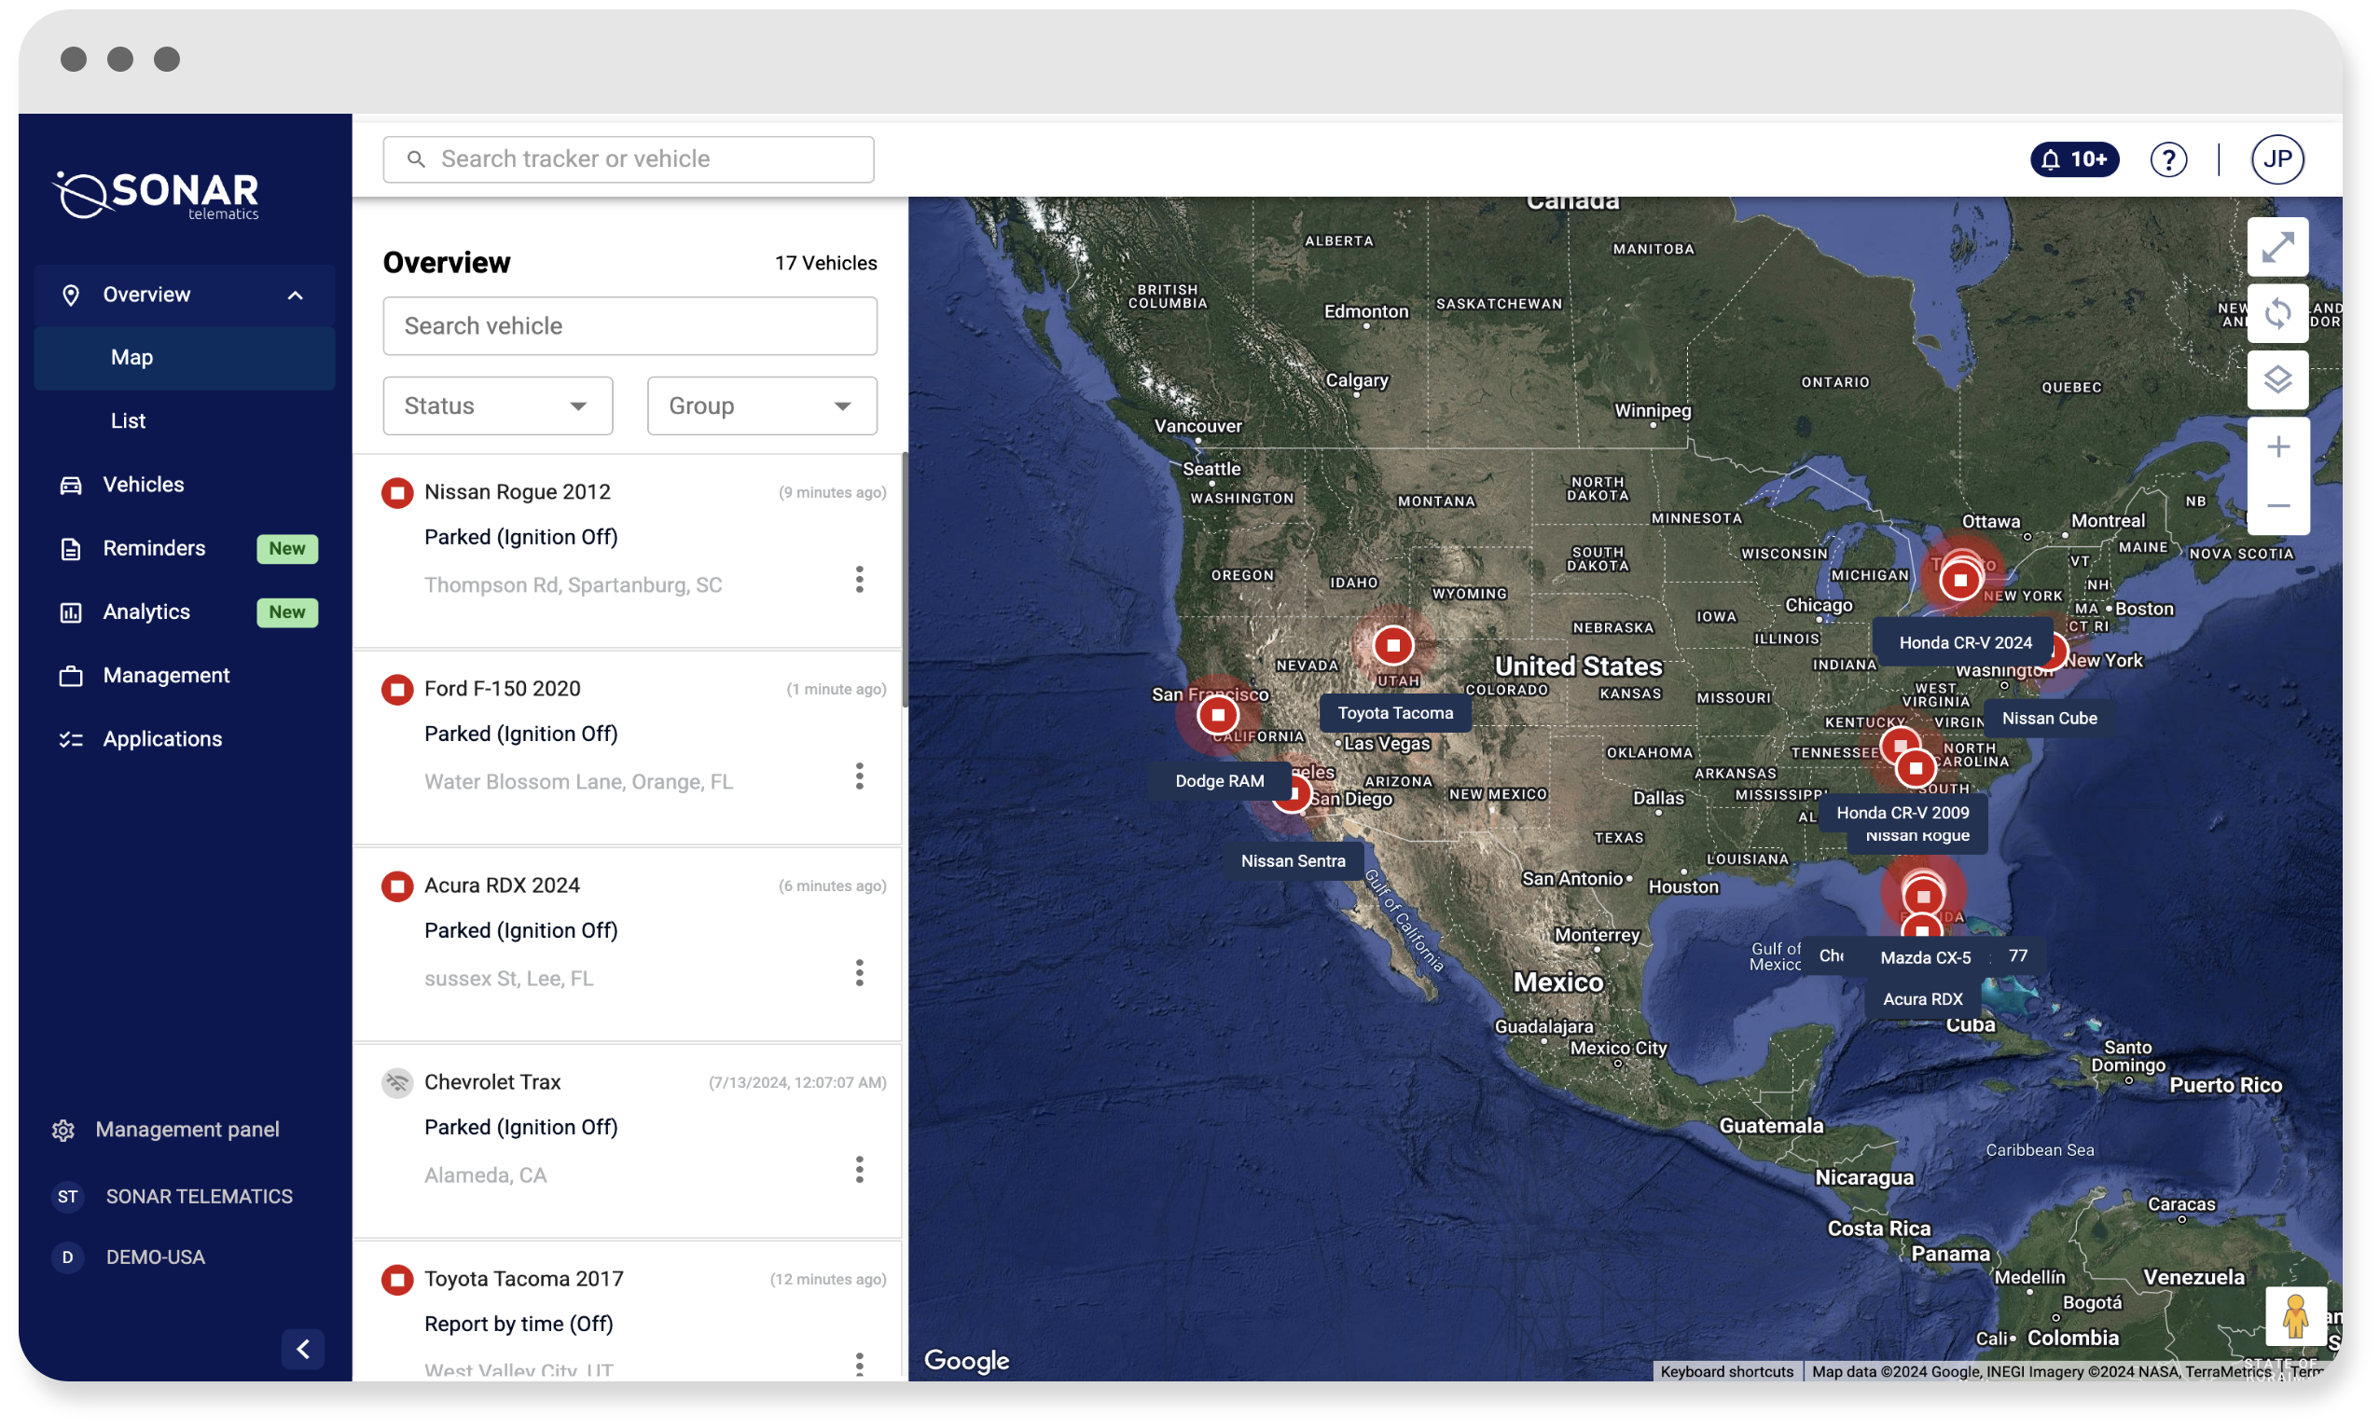Image resolution: width=2380 pixels, height=1428 pixels.
Task: Open the map layers icon
Action: (2277, 380)
